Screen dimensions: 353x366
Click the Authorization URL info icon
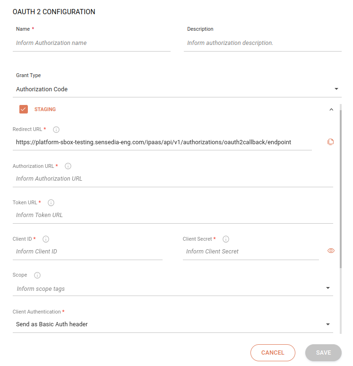tap(68, 166)
